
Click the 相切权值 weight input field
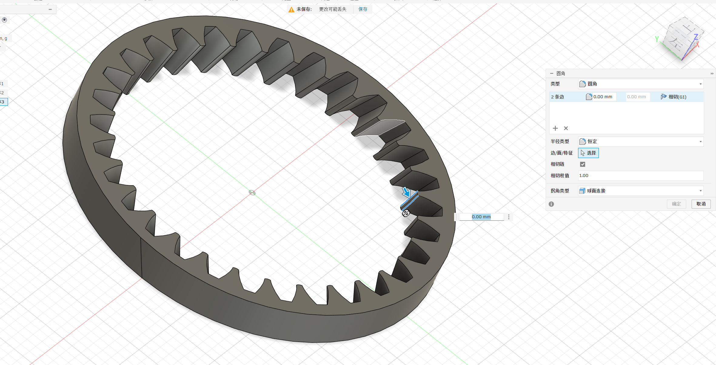coord(641,176)
